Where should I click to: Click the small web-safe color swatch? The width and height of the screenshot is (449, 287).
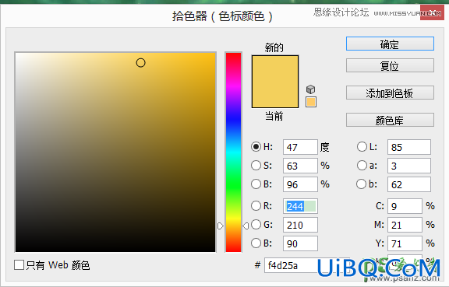[x=311, y=102]
